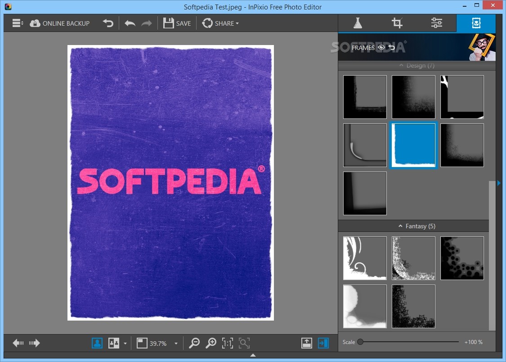Select the first Design frame thumbnail

point(365,97)
